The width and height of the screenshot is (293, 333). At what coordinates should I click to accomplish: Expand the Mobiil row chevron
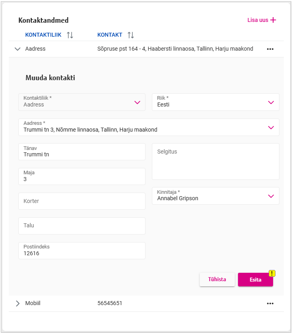click(x=18, y=303)
